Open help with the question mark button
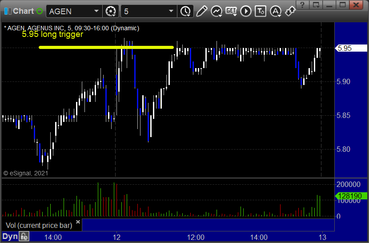The width and height of the screenshot is (369, 243). click(302, 4)
